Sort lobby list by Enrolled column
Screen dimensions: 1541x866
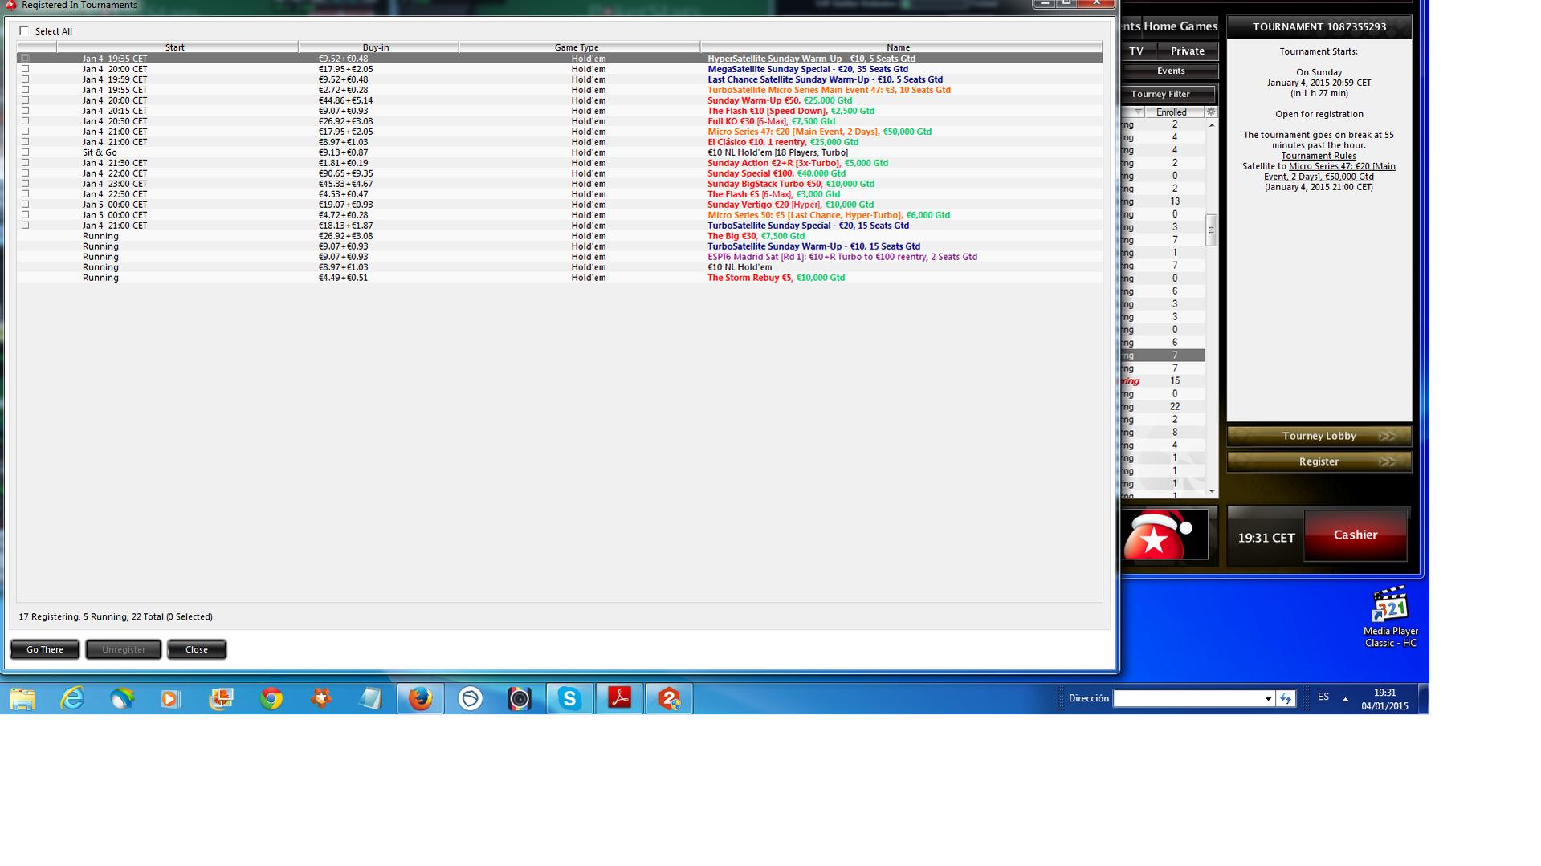[1172, 112]
